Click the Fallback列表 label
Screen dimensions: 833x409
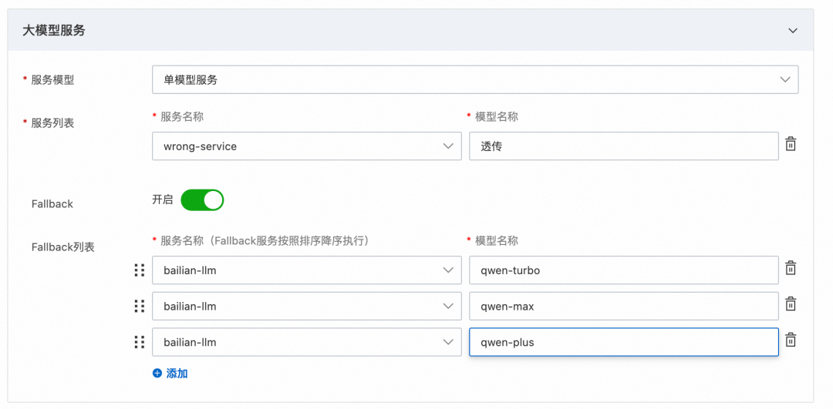pyautogui.click(x=63, y=247)
